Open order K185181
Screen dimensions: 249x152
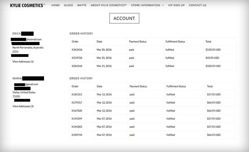click(x=77, y=94)
